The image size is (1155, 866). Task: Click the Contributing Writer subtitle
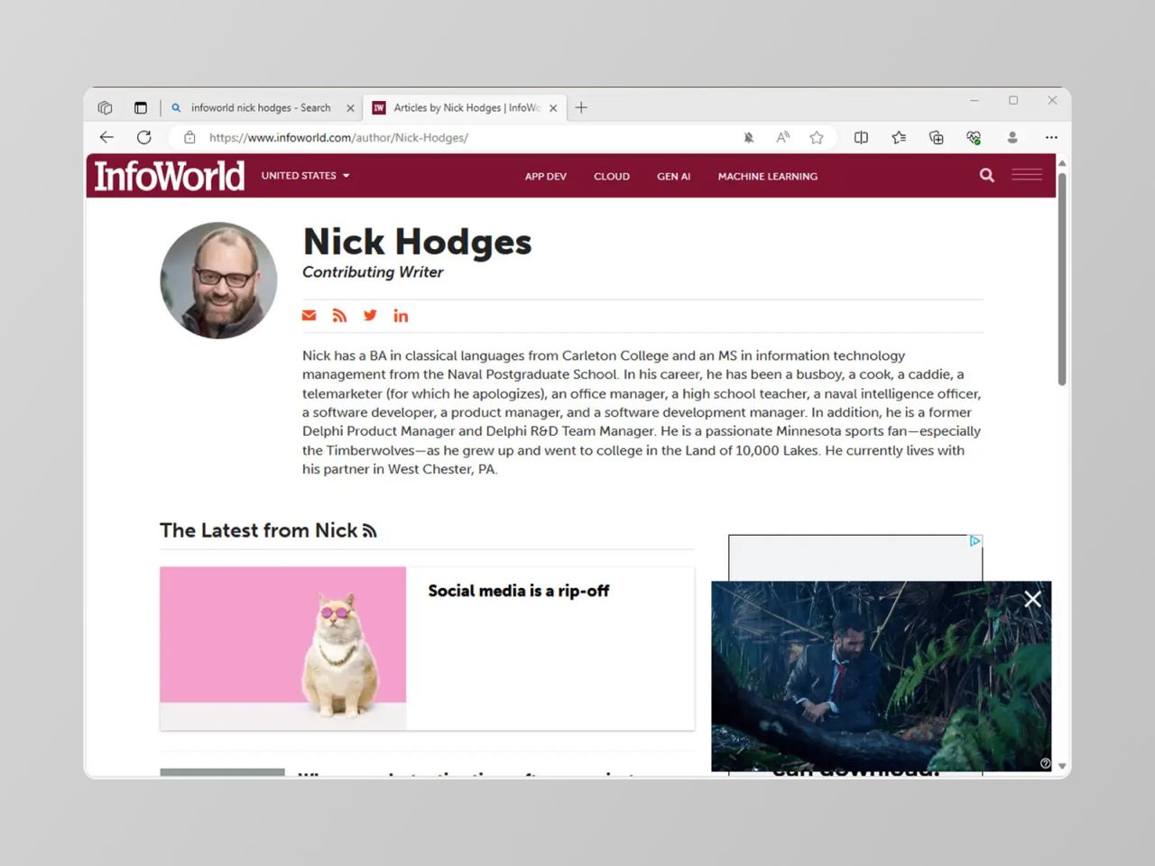[x=373, y=272]
